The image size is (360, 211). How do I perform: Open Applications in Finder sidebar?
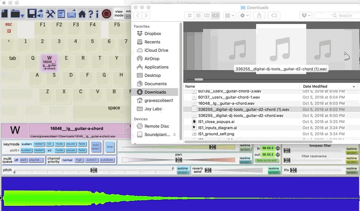[153, 67]
